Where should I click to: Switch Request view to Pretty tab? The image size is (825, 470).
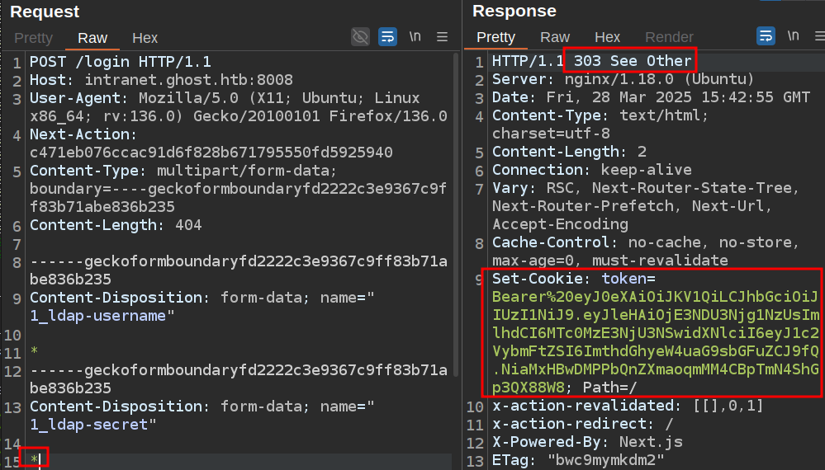[x=33, y=38]
